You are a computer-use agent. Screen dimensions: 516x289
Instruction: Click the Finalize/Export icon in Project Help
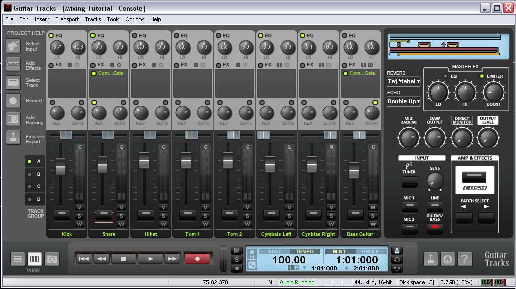(13, 137)
